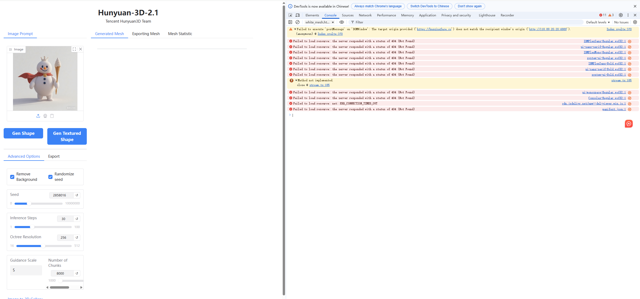
Task: Click the webcam capture icon
Action: (x=45, y=116)
